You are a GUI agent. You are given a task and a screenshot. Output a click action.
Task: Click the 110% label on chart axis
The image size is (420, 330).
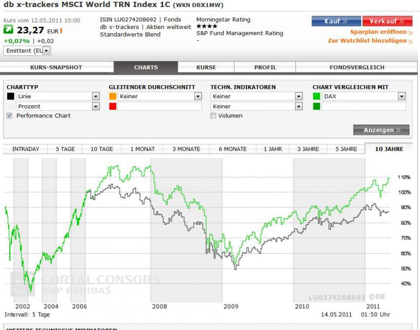(404, 177)
